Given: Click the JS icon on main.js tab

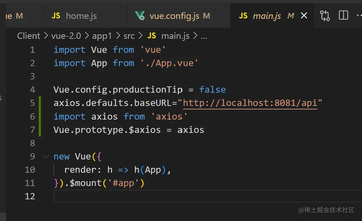Looking at the screenshot, I should (243, 16).
